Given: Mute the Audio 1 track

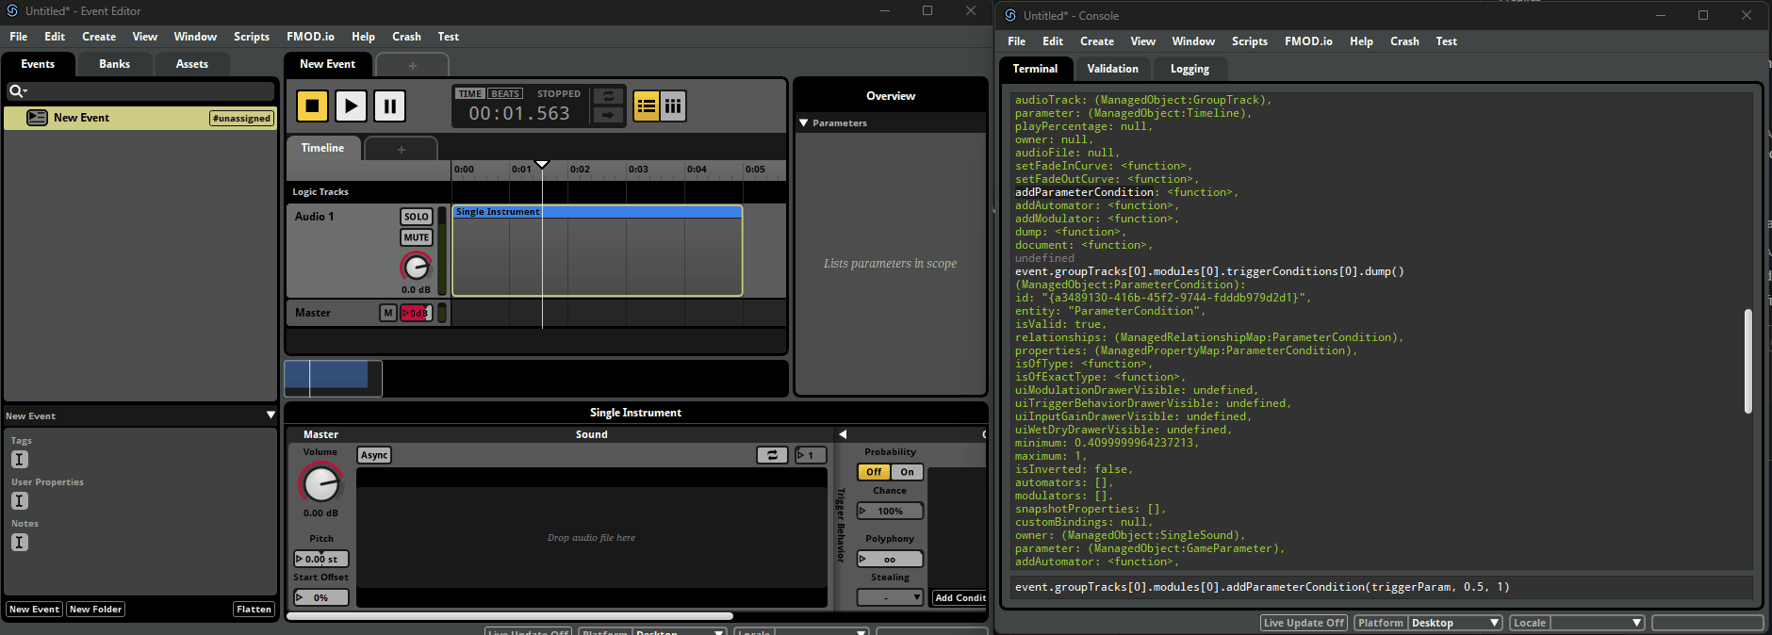Looking at the screenshot, I should pos(416,237).
